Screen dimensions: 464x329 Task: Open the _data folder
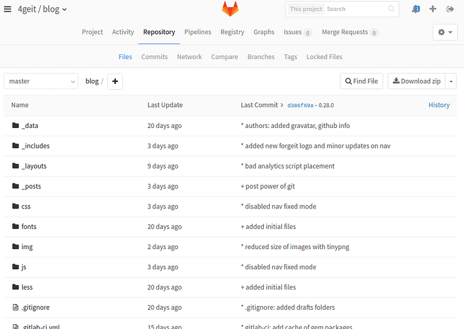(x=30, y=126)
